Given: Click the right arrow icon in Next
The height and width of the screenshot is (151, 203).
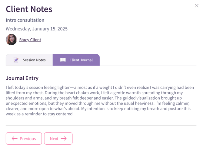Looking at the screenshot, I should pyautogui.click(x=64, y=139).
